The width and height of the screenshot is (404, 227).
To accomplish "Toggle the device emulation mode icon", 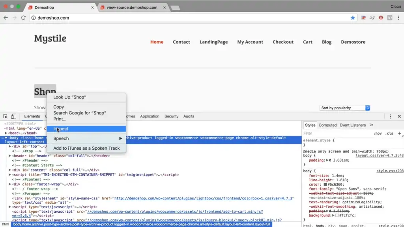I will pos(13,116).
